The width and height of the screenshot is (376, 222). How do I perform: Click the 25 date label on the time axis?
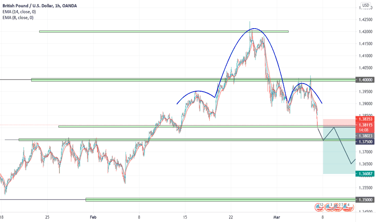[x=47, y=217]
